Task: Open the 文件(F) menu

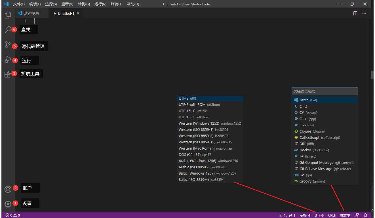Action: [19, 4]
